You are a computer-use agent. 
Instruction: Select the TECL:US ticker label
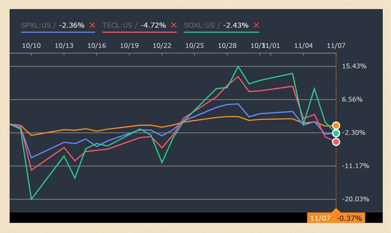tap(118, 25)
